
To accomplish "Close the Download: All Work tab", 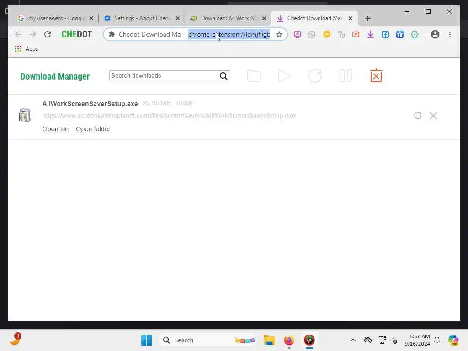I will (264, 18).
